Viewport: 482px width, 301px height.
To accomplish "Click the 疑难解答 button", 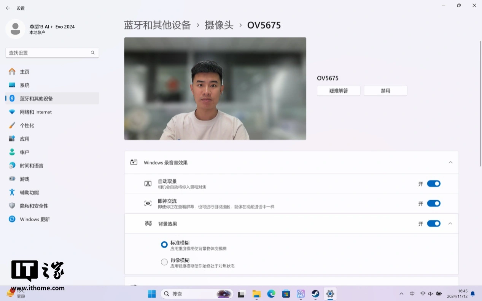I will point(339,91).
